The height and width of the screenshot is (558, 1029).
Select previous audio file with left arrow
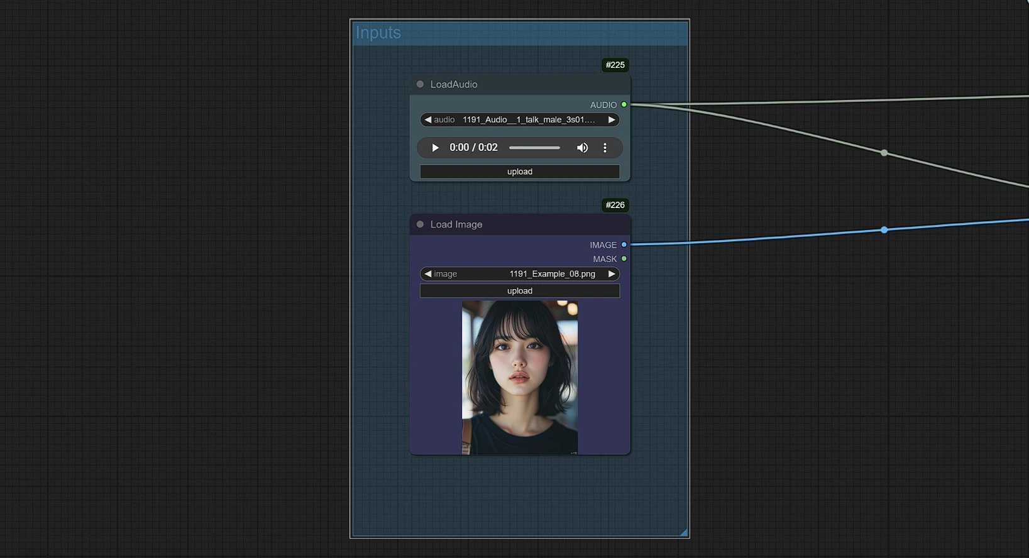click(427, 119)
